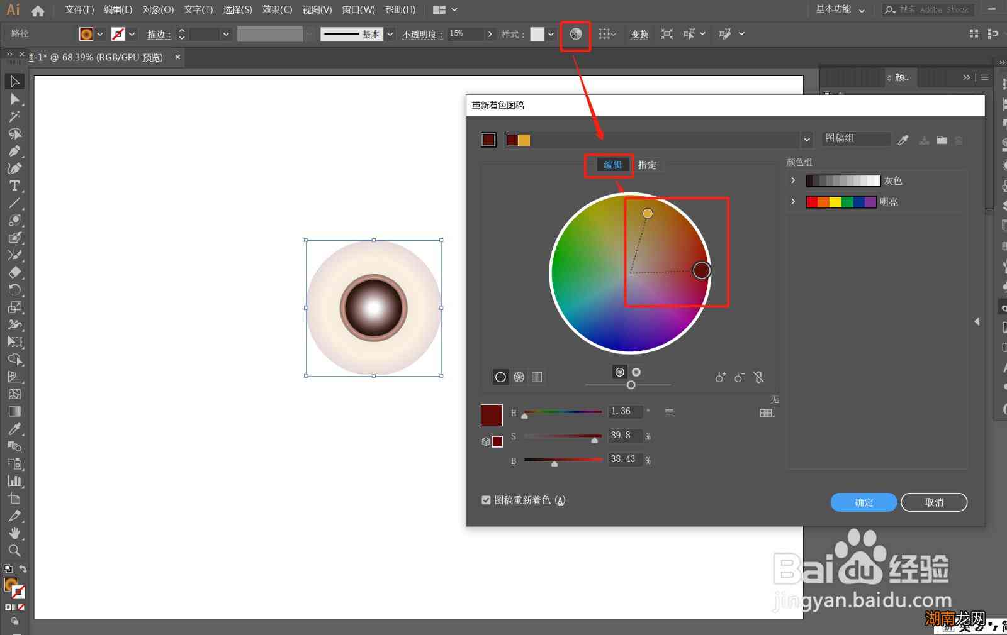Click the 确定 button
The height and width of the screenshot is (635, 1007).
click(864, 502)
